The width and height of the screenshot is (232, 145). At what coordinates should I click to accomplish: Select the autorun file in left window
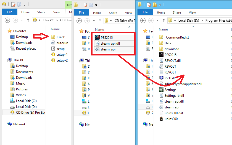coord(60,43)
